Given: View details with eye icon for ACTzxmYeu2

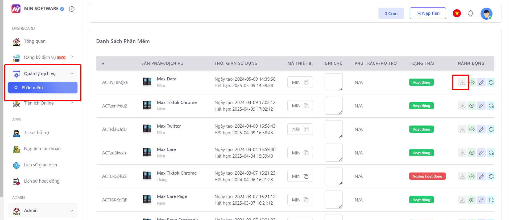Looking at the screenshot, I should 472,106.
